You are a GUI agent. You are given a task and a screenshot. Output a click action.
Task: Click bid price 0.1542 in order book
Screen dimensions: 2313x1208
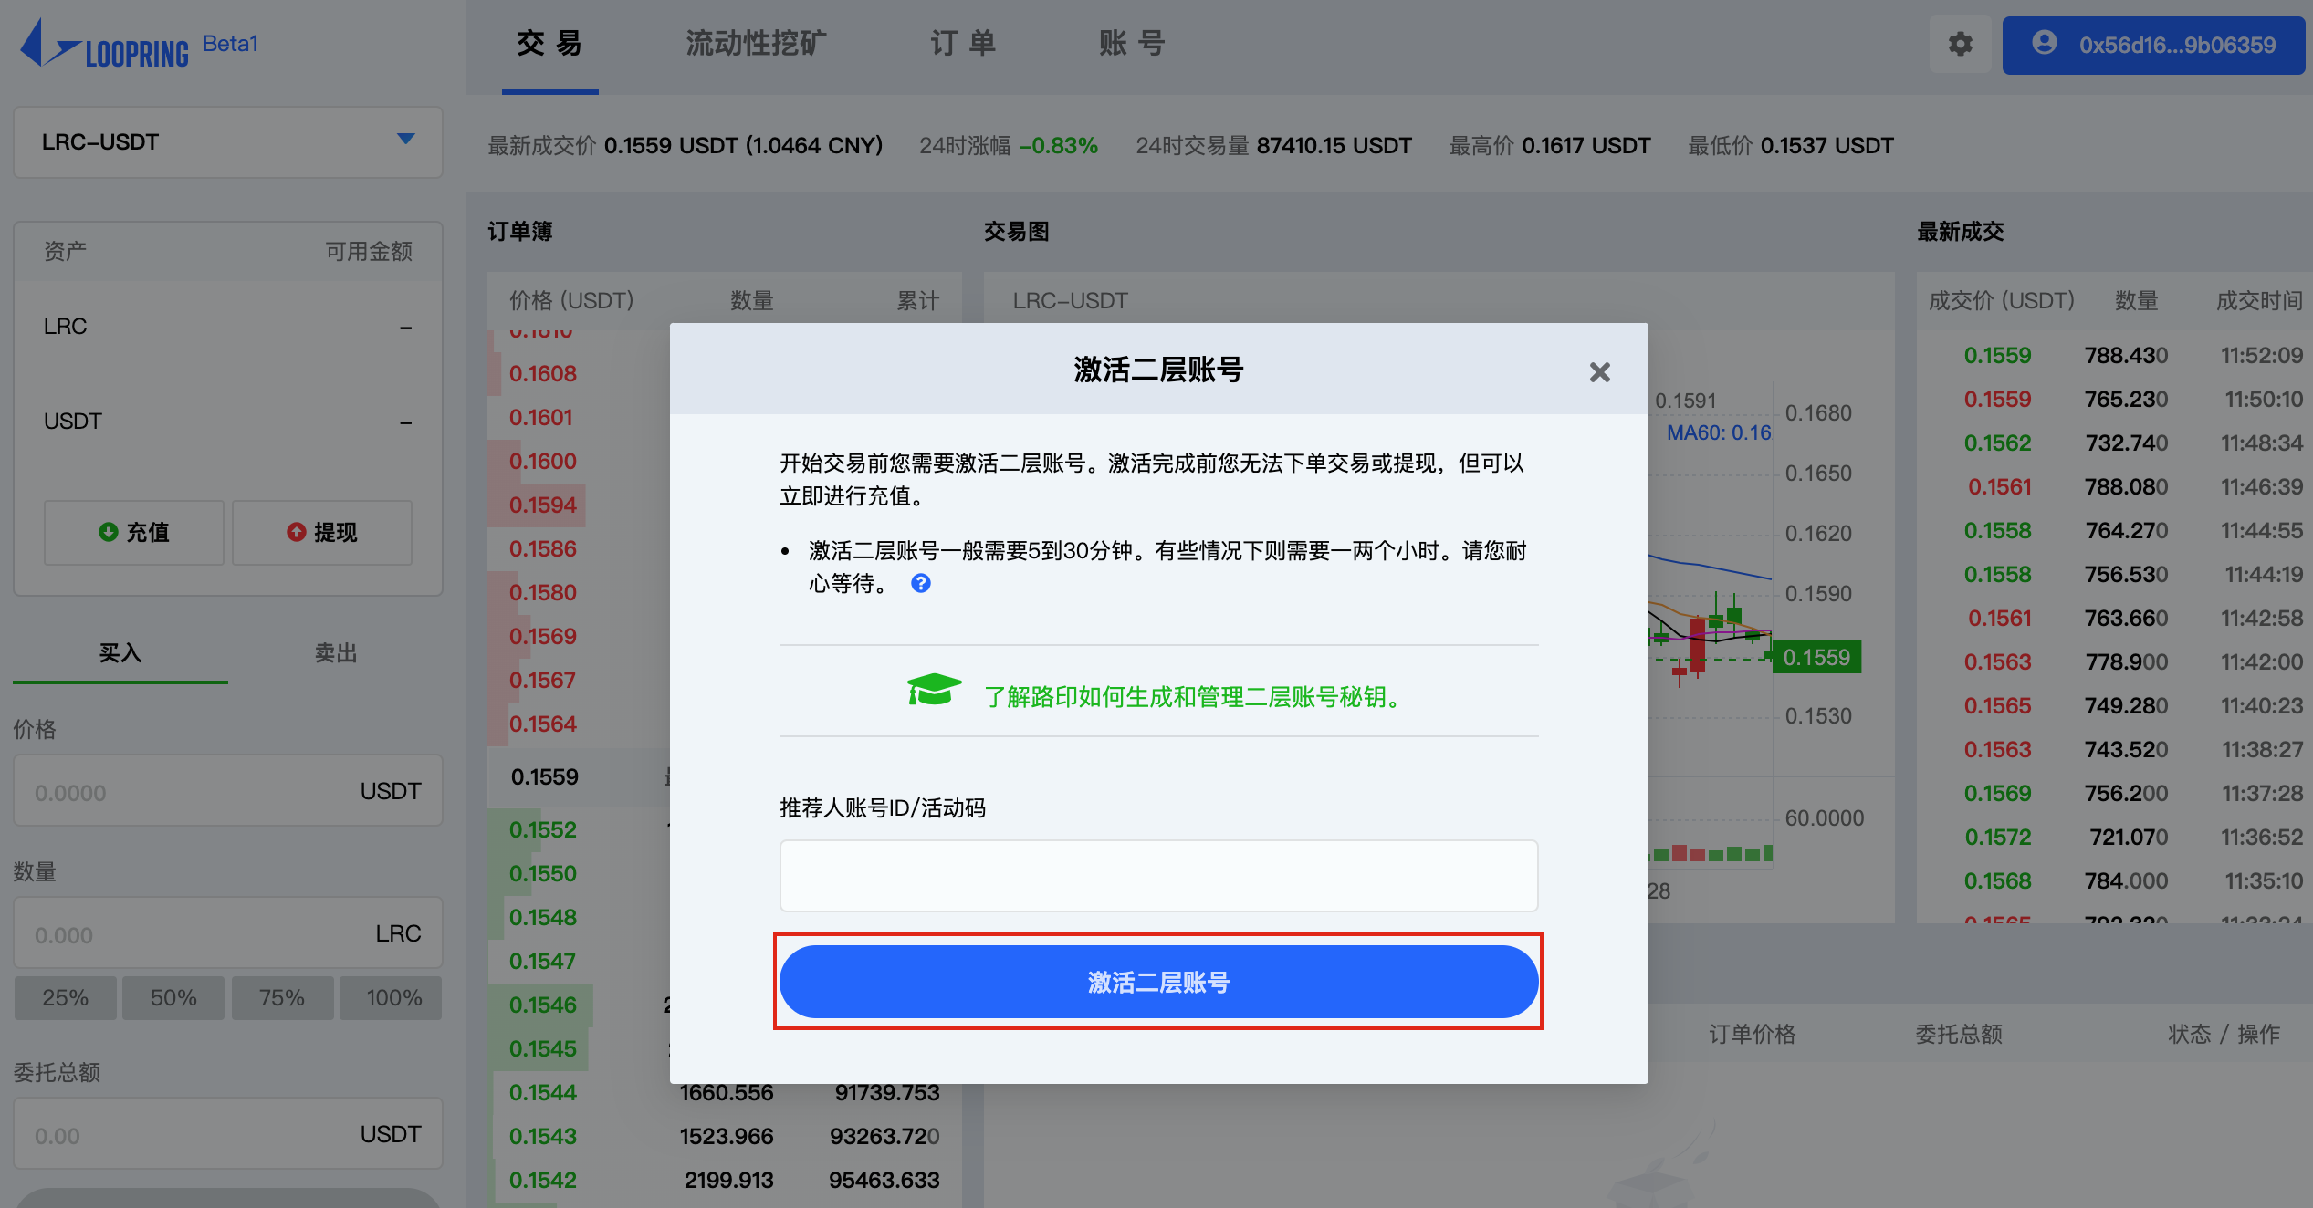[x=543, y=1180]
